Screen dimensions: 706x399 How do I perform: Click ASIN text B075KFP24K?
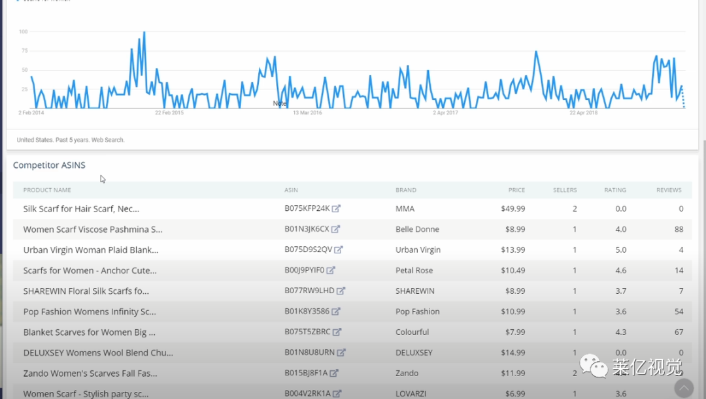click(307, 208)
